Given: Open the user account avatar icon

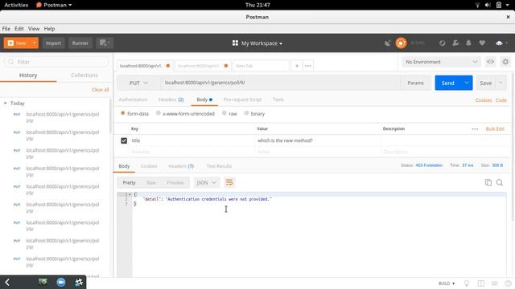Looking at the screenshot, I should 499,43.
